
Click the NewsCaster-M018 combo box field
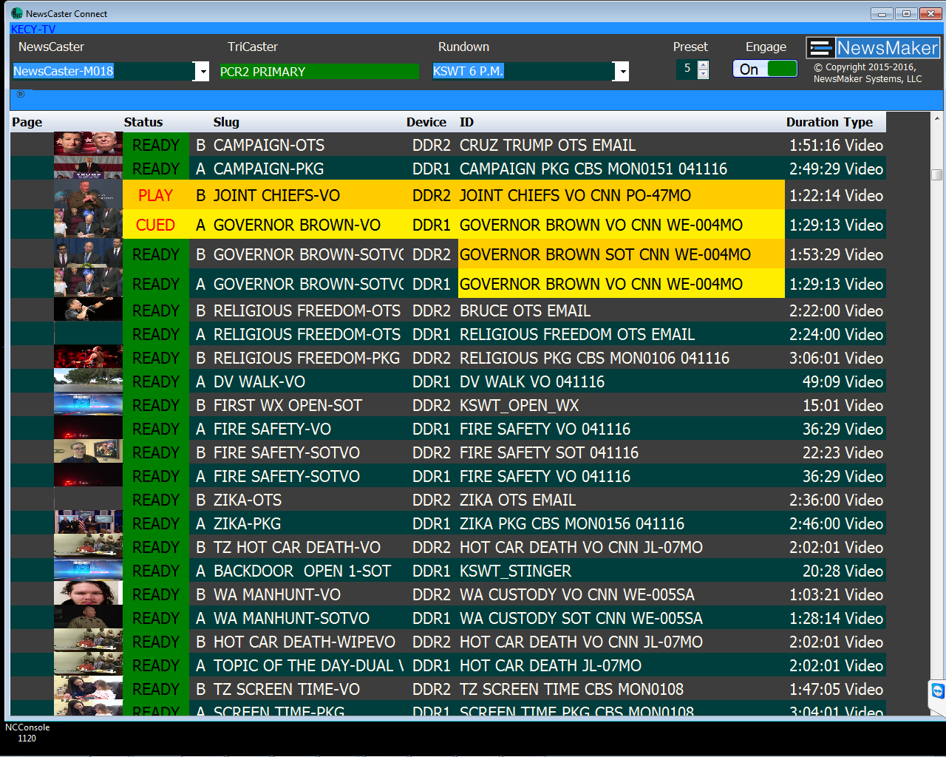click(103, 71)
